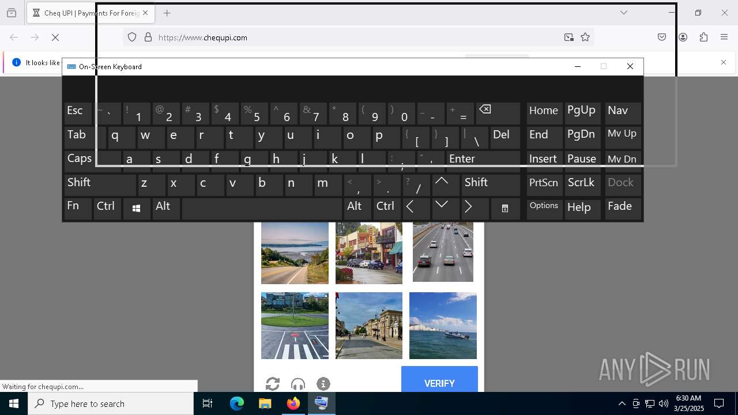Select the crosswalk intersection captcha image
Screen dimensions: 738x415
pos(295,326)
